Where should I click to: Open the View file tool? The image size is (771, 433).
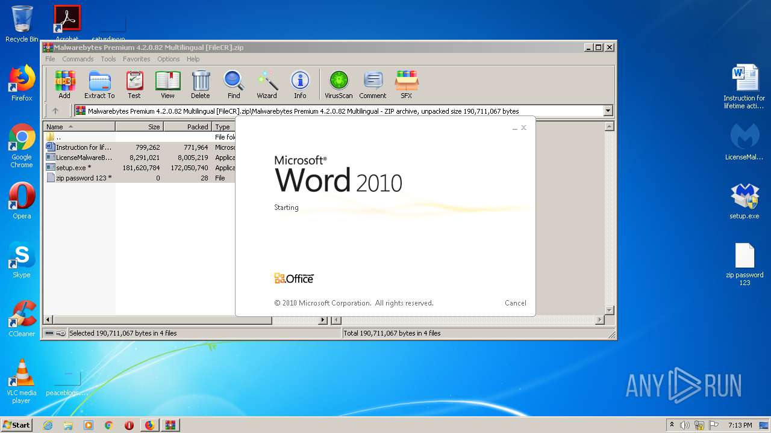[x=167, y=84]
